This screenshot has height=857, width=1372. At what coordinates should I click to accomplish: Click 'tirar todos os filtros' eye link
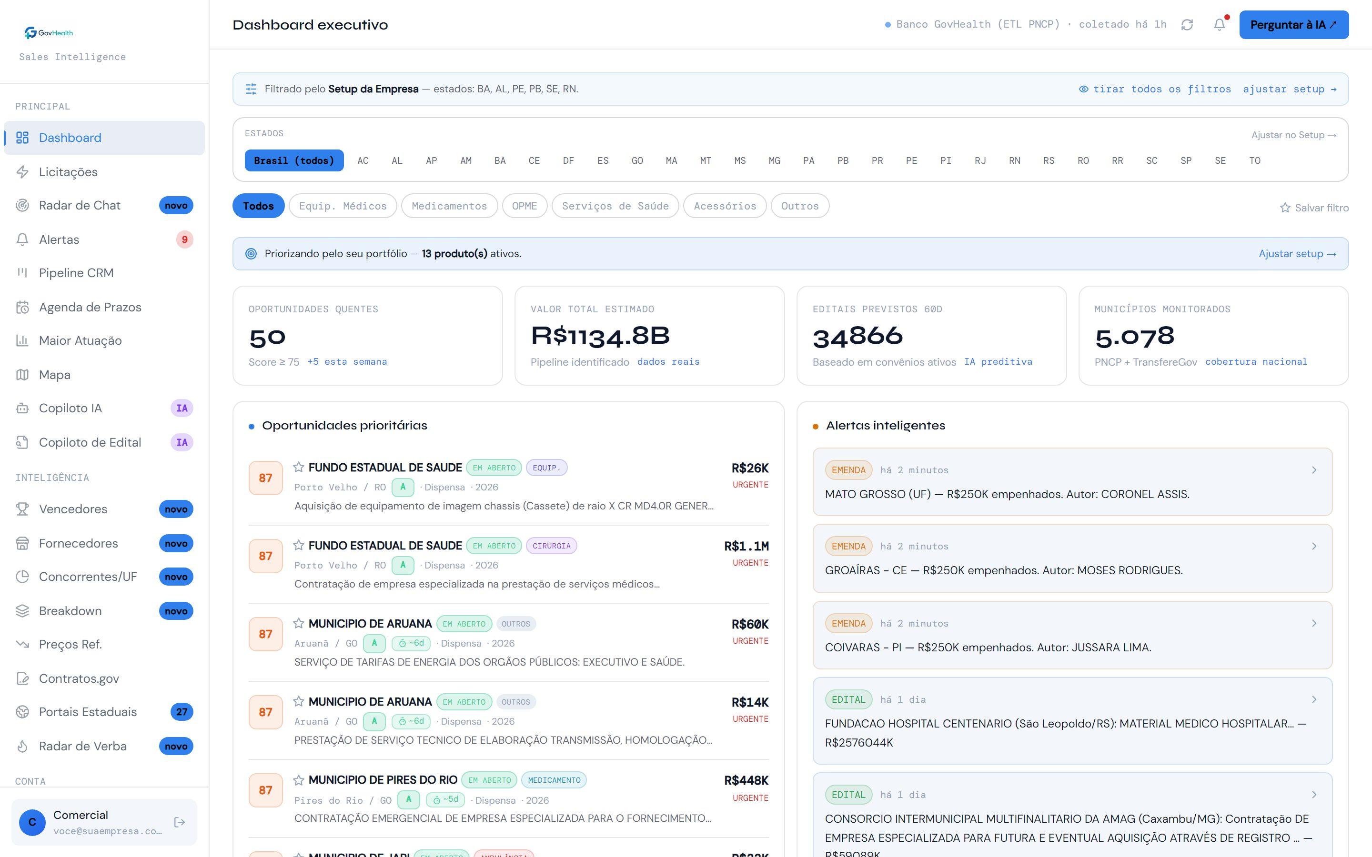[1155, 89]
